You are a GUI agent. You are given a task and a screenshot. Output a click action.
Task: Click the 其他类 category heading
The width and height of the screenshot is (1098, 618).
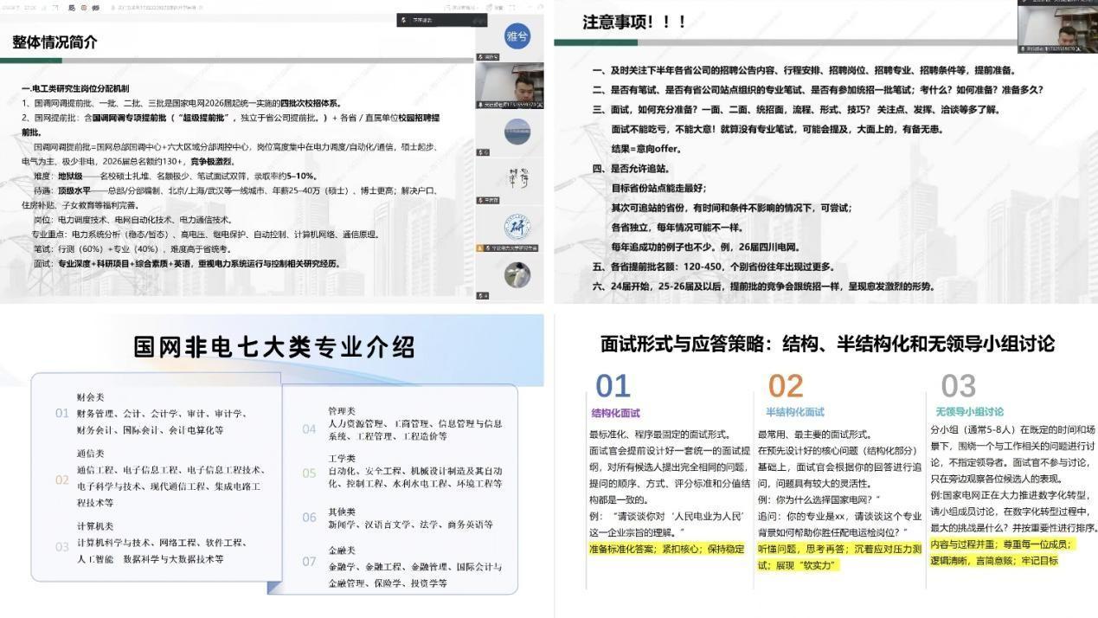point(342,512)
